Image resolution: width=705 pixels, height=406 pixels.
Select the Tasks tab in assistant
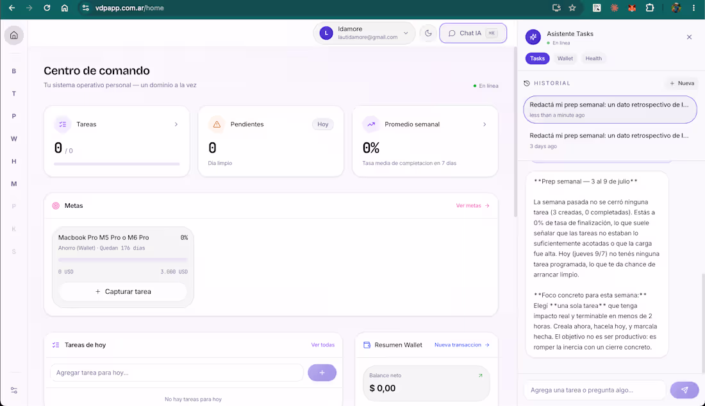coord(537,58)
